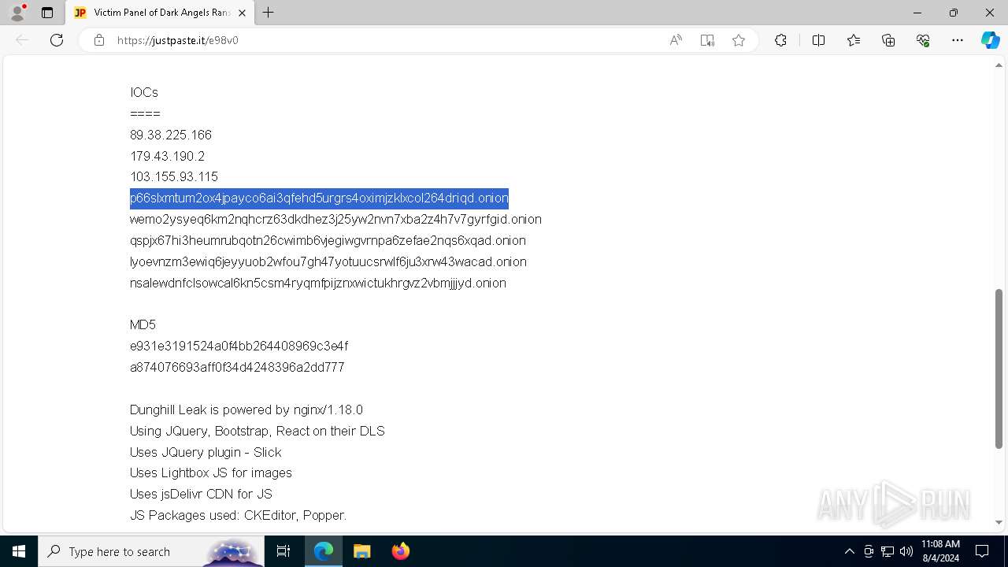Click the qspjx67hi3heumrubqotn onion address
Image resolution: width=1008 pixels, height=567 pixels.
point(328,240)
